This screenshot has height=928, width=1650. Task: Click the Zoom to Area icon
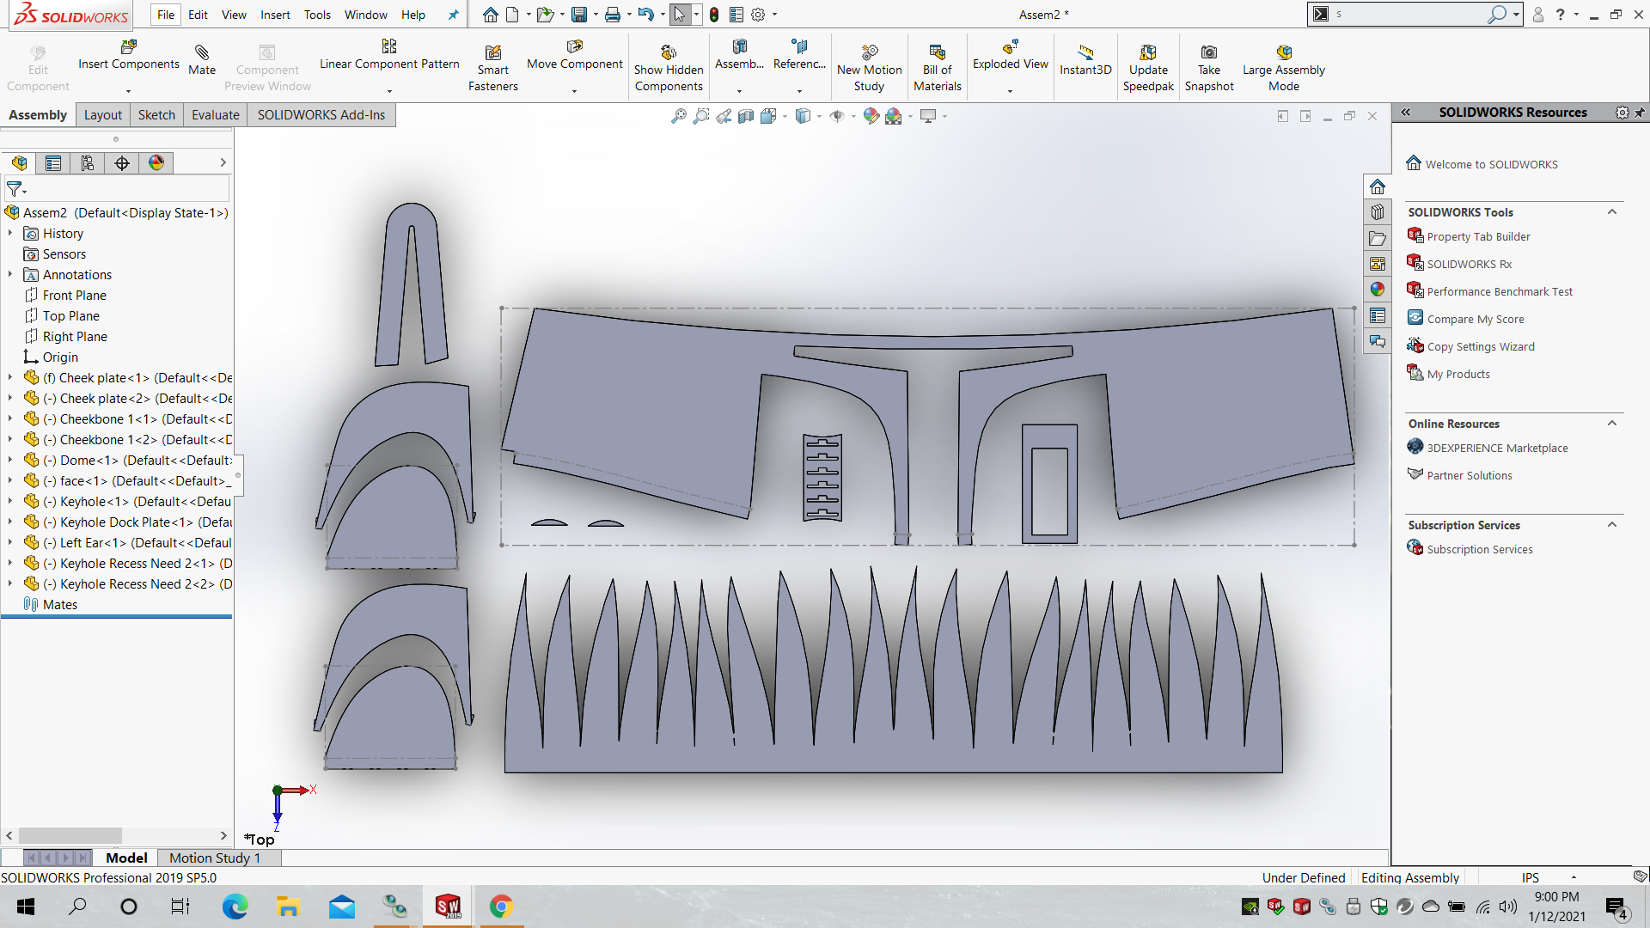pos(701,116)
